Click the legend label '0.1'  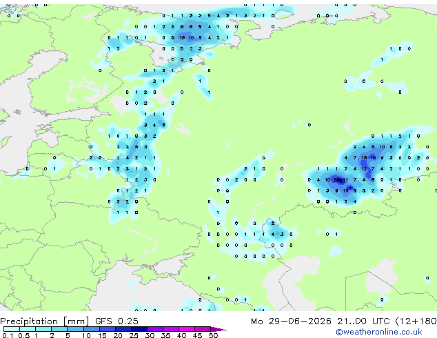[8, 335]
